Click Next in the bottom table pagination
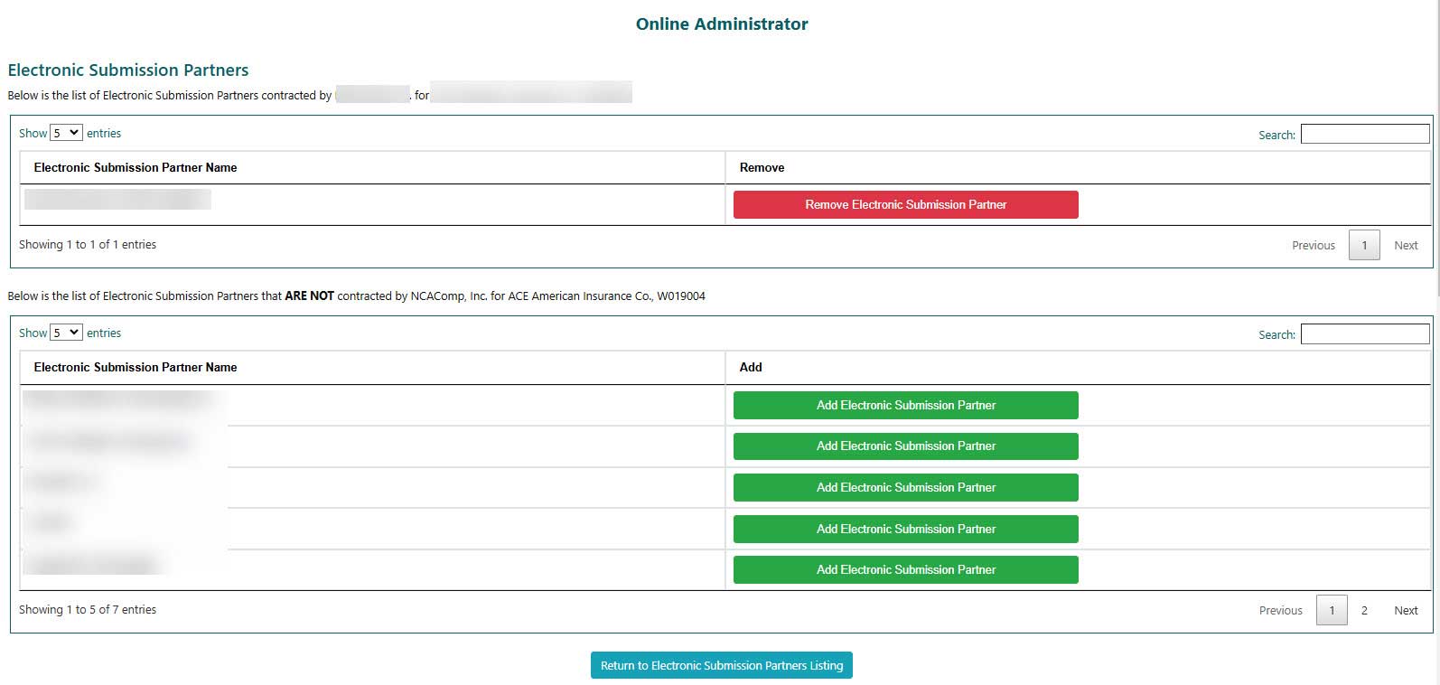The width and height of the screenshot is (1440, 685). click(x=1406, y=610)
